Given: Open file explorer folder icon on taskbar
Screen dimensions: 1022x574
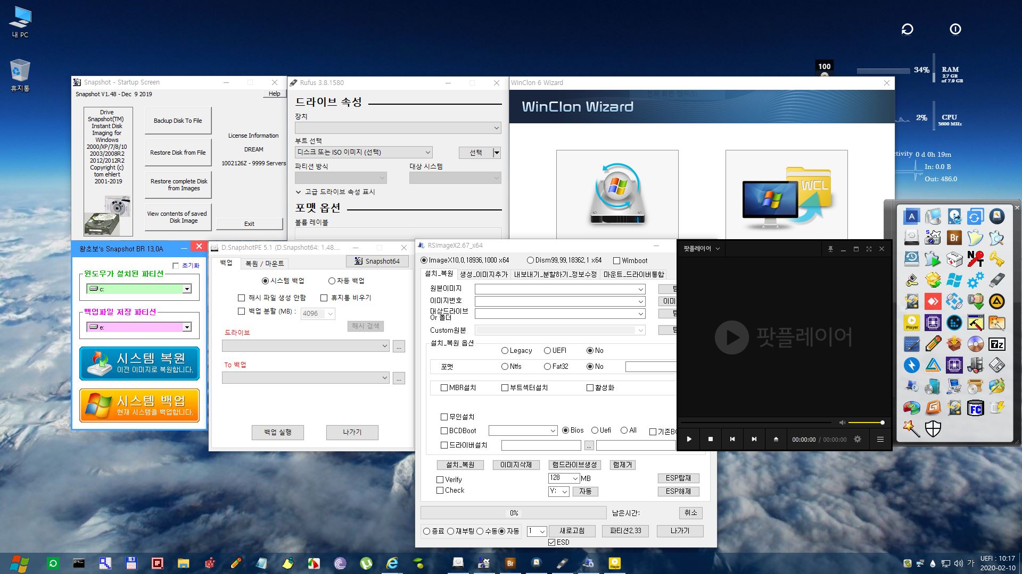Looking at the screenshot, I should [x=184, y=563].
